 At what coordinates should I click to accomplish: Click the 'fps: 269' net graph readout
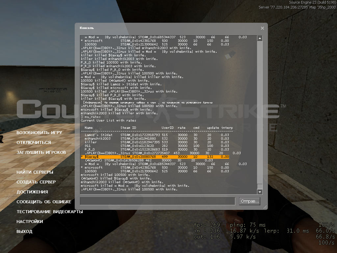click(x=207, y=225)
